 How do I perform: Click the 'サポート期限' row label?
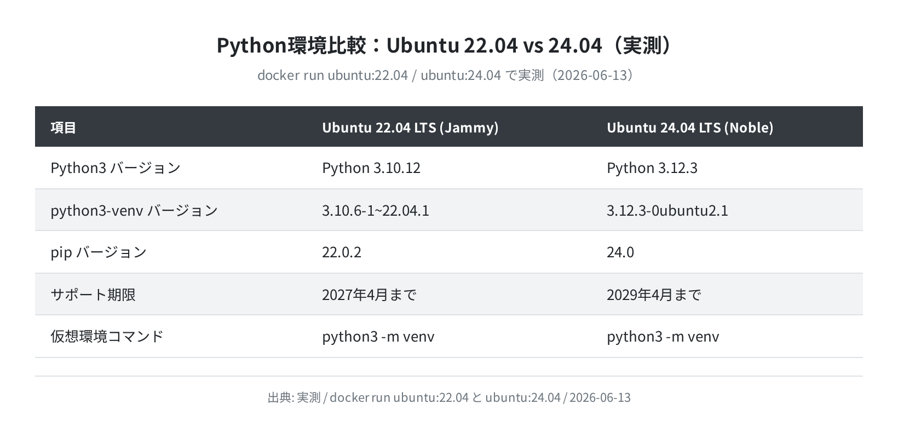(93, 295)
